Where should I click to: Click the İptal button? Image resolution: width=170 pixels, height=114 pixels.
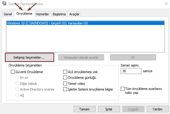click(109, 109)
